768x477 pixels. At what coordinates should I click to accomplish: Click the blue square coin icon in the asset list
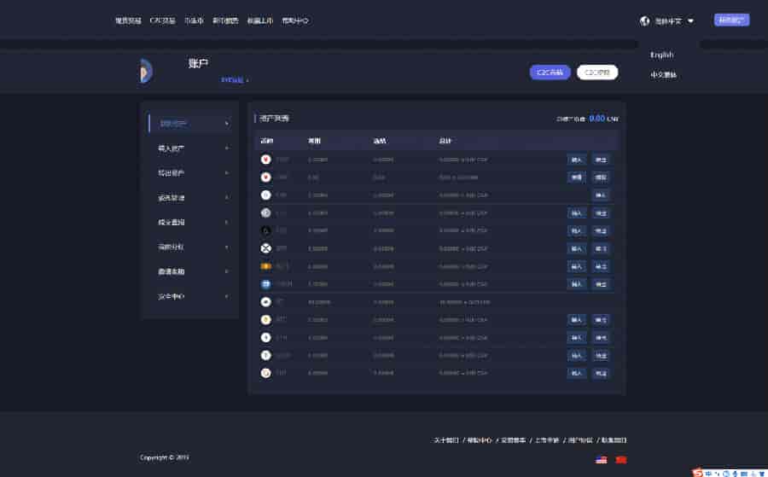coord(265,284)
